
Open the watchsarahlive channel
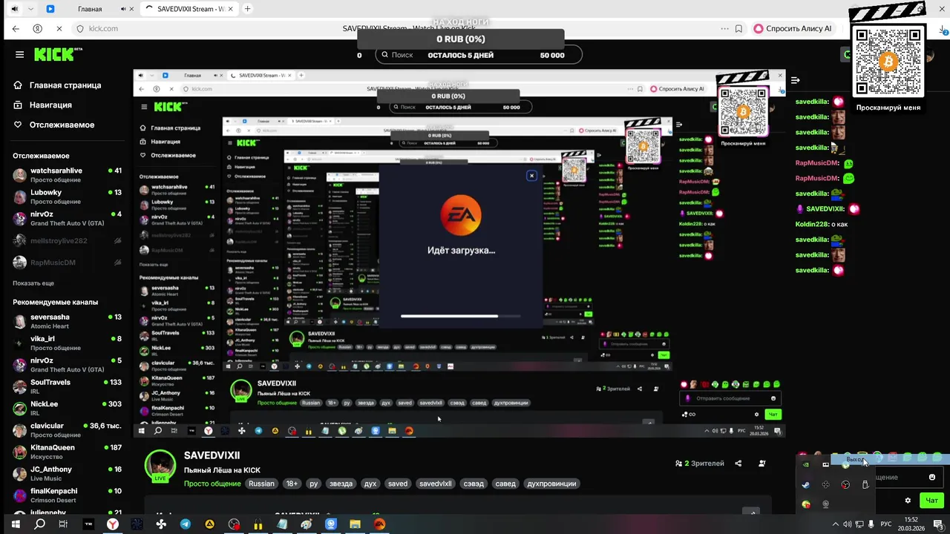coord(67,175)
